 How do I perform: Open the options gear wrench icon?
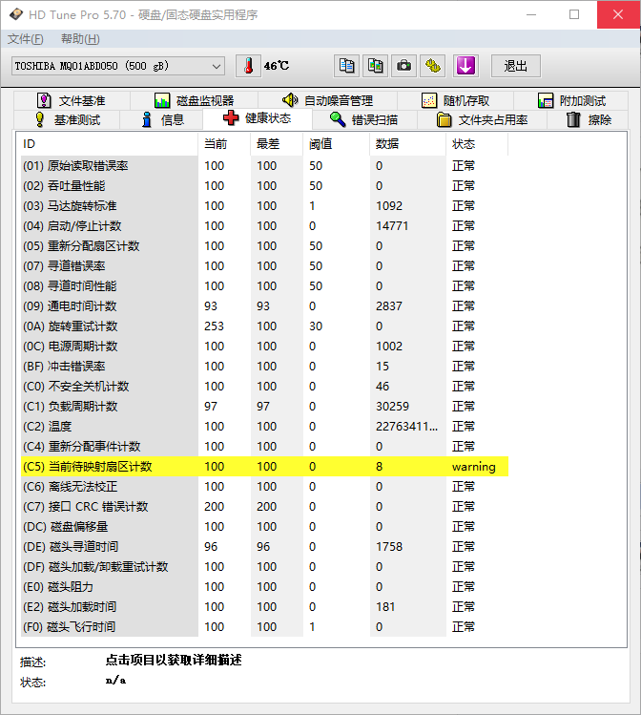click(433, 66)
